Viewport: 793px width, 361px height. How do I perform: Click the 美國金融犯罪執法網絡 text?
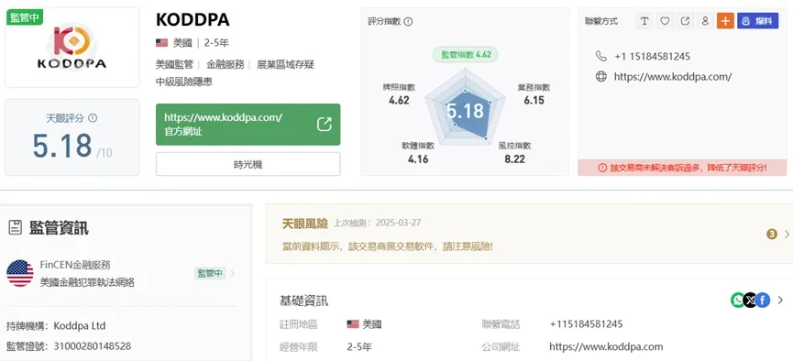87,282
